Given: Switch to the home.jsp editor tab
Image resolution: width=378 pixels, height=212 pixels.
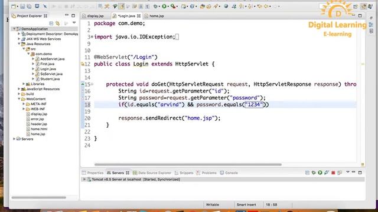Looking at the screenshot, I should 156,16.
